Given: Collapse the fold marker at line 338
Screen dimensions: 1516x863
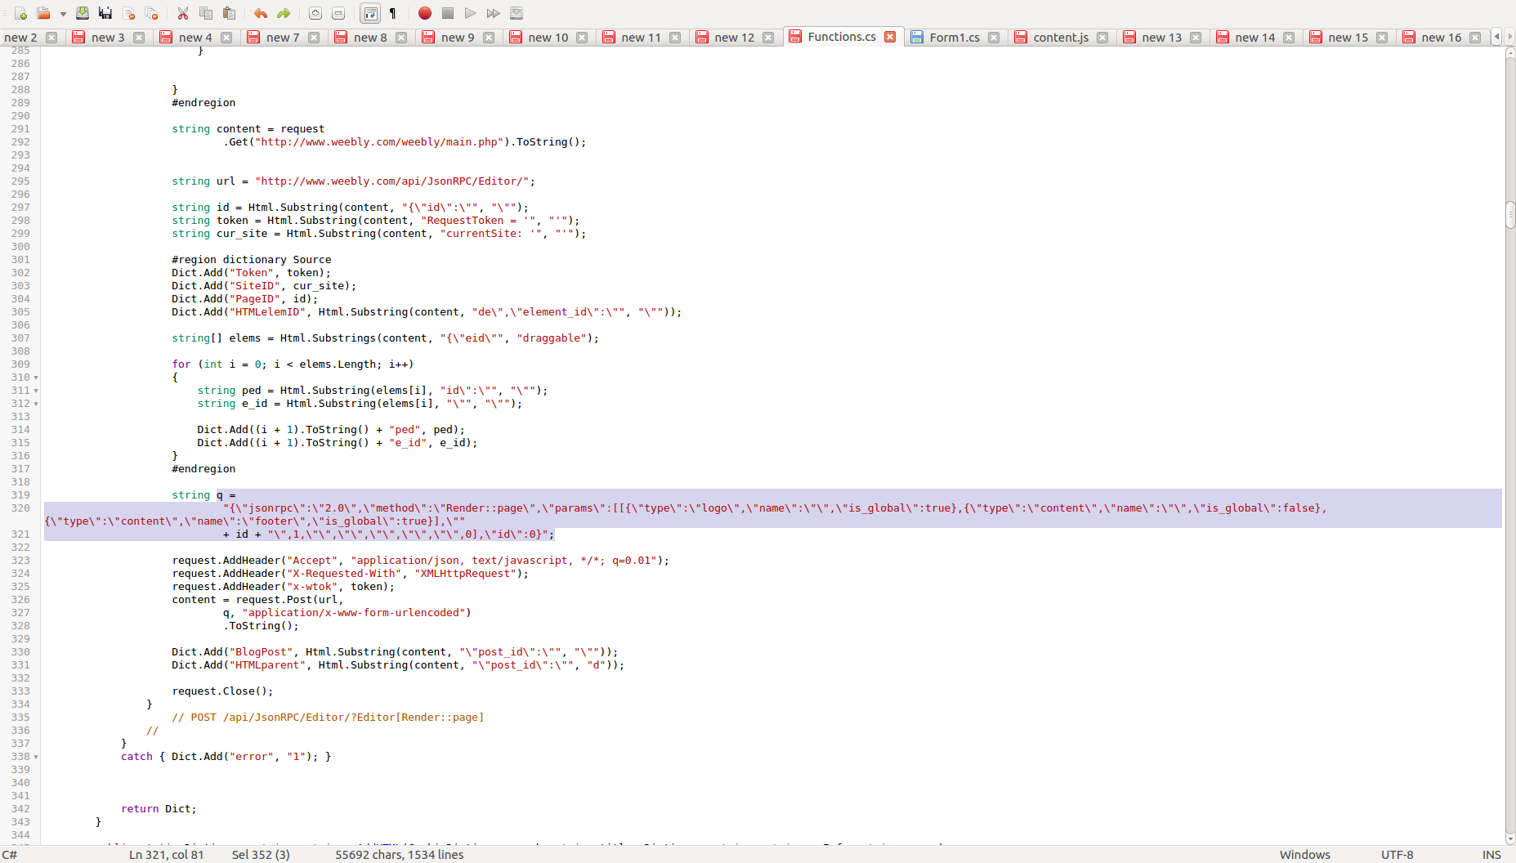Looking at the screenshot, I should [36, 757].
